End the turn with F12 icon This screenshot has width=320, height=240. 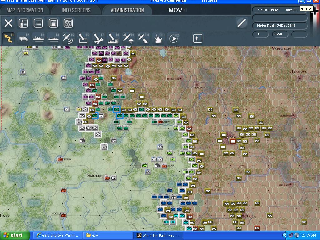[173, 38]
